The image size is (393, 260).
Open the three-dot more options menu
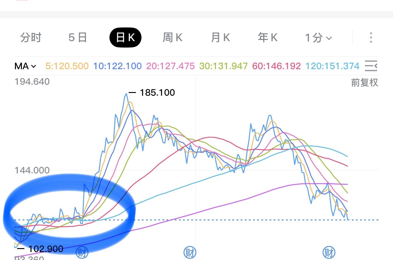tap(371, 37)
